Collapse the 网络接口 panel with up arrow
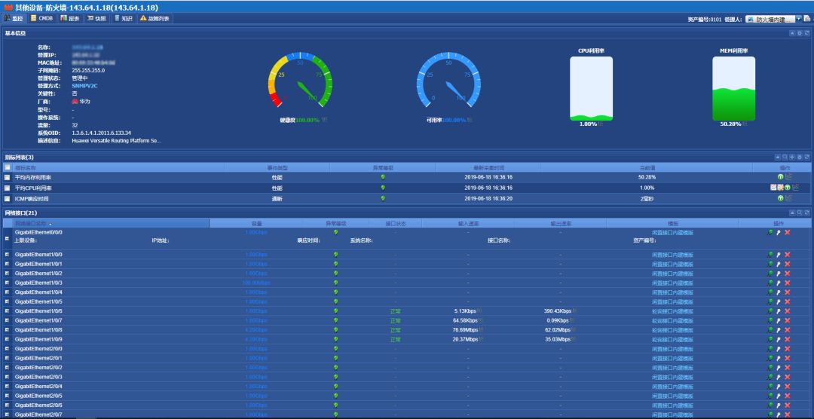The image size is (814, 419). [792, 213]
